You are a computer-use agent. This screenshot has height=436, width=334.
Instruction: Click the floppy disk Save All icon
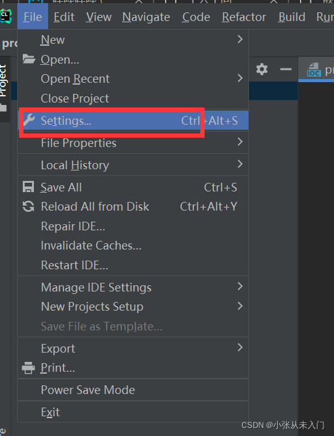[x=28, y=187]
